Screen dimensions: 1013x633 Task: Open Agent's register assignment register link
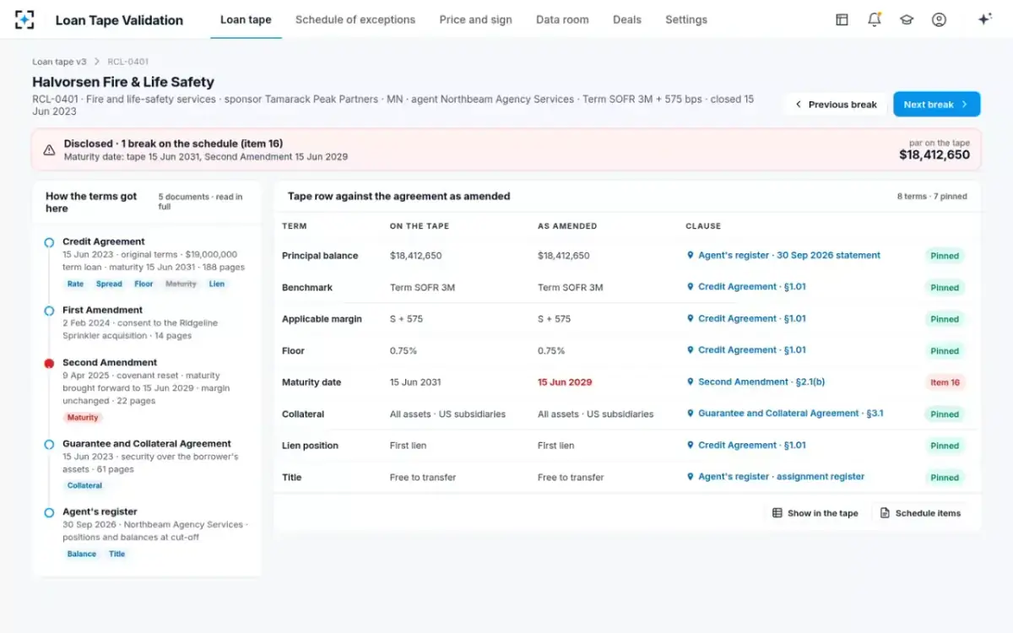782,477
